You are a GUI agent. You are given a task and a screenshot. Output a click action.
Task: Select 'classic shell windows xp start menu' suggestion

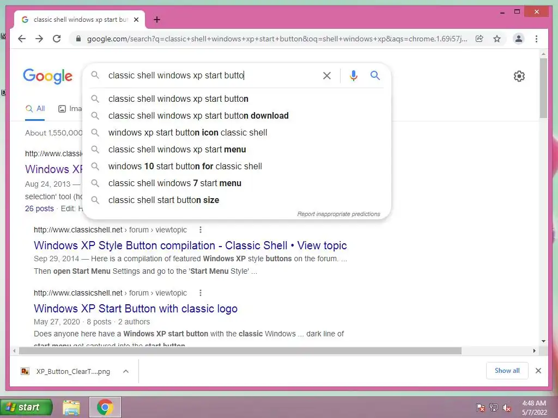(236, 149)
